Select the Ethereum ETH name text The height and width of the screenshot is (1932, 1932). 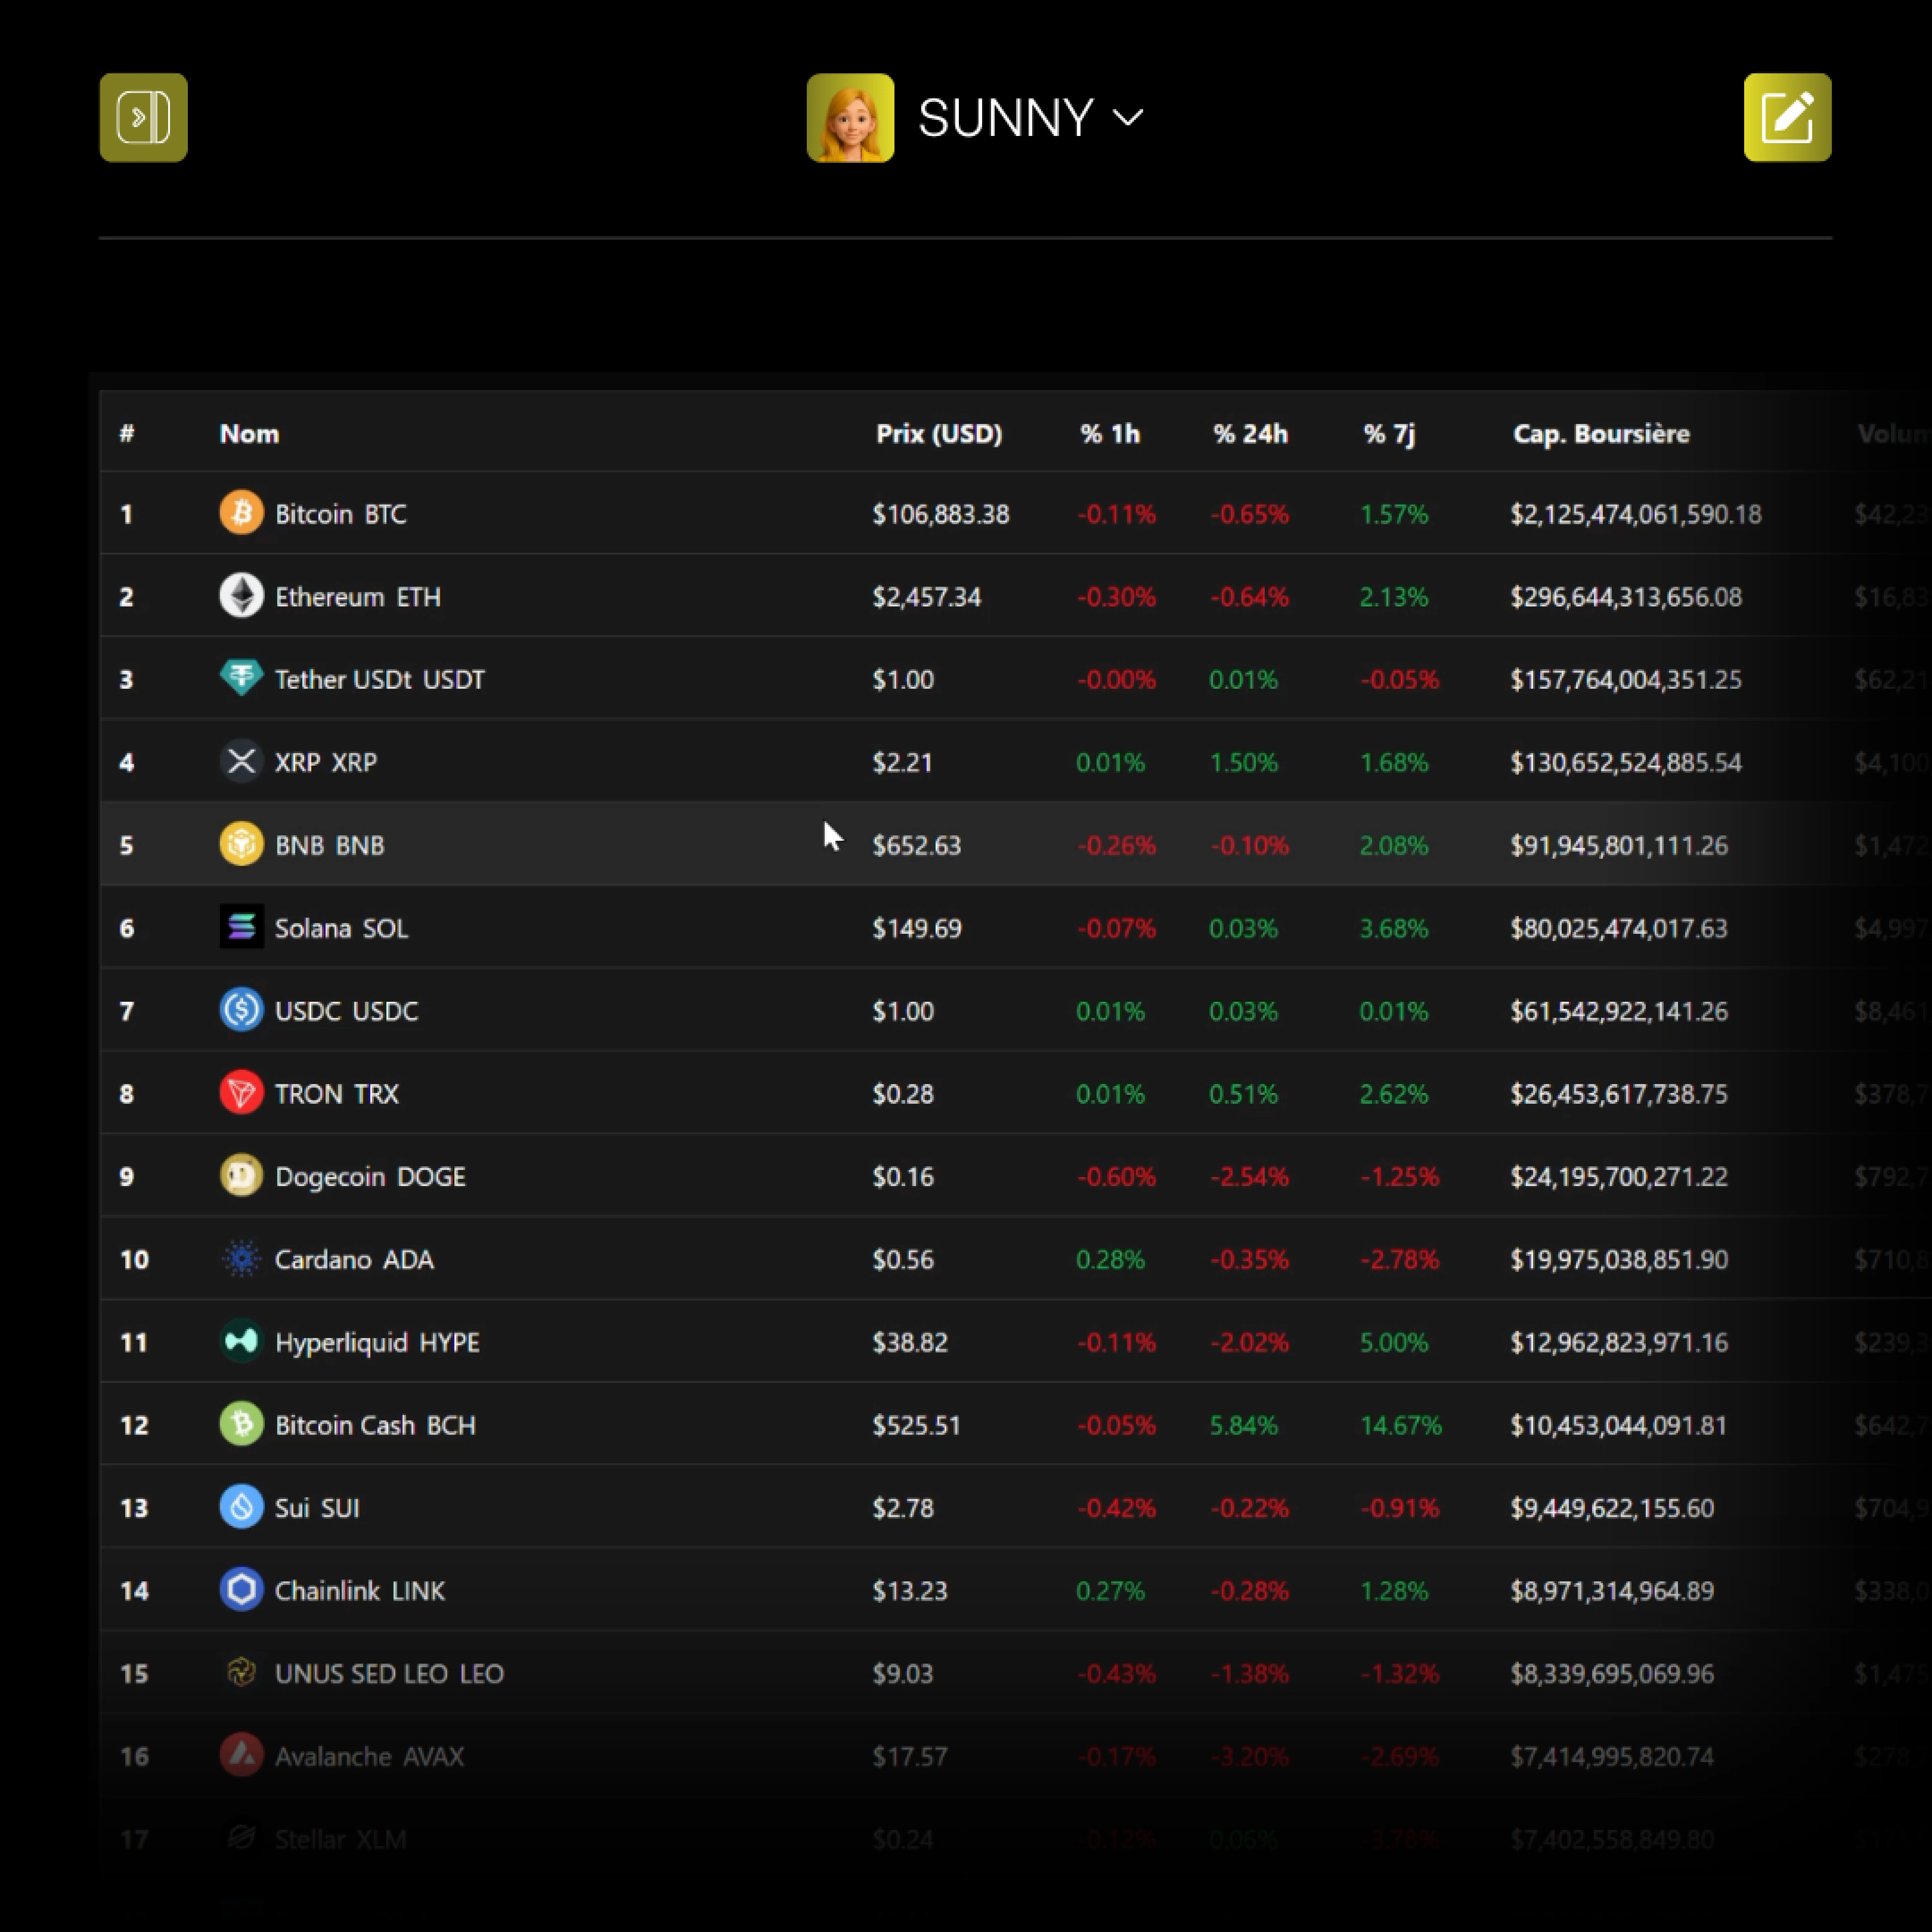point(358,597)
